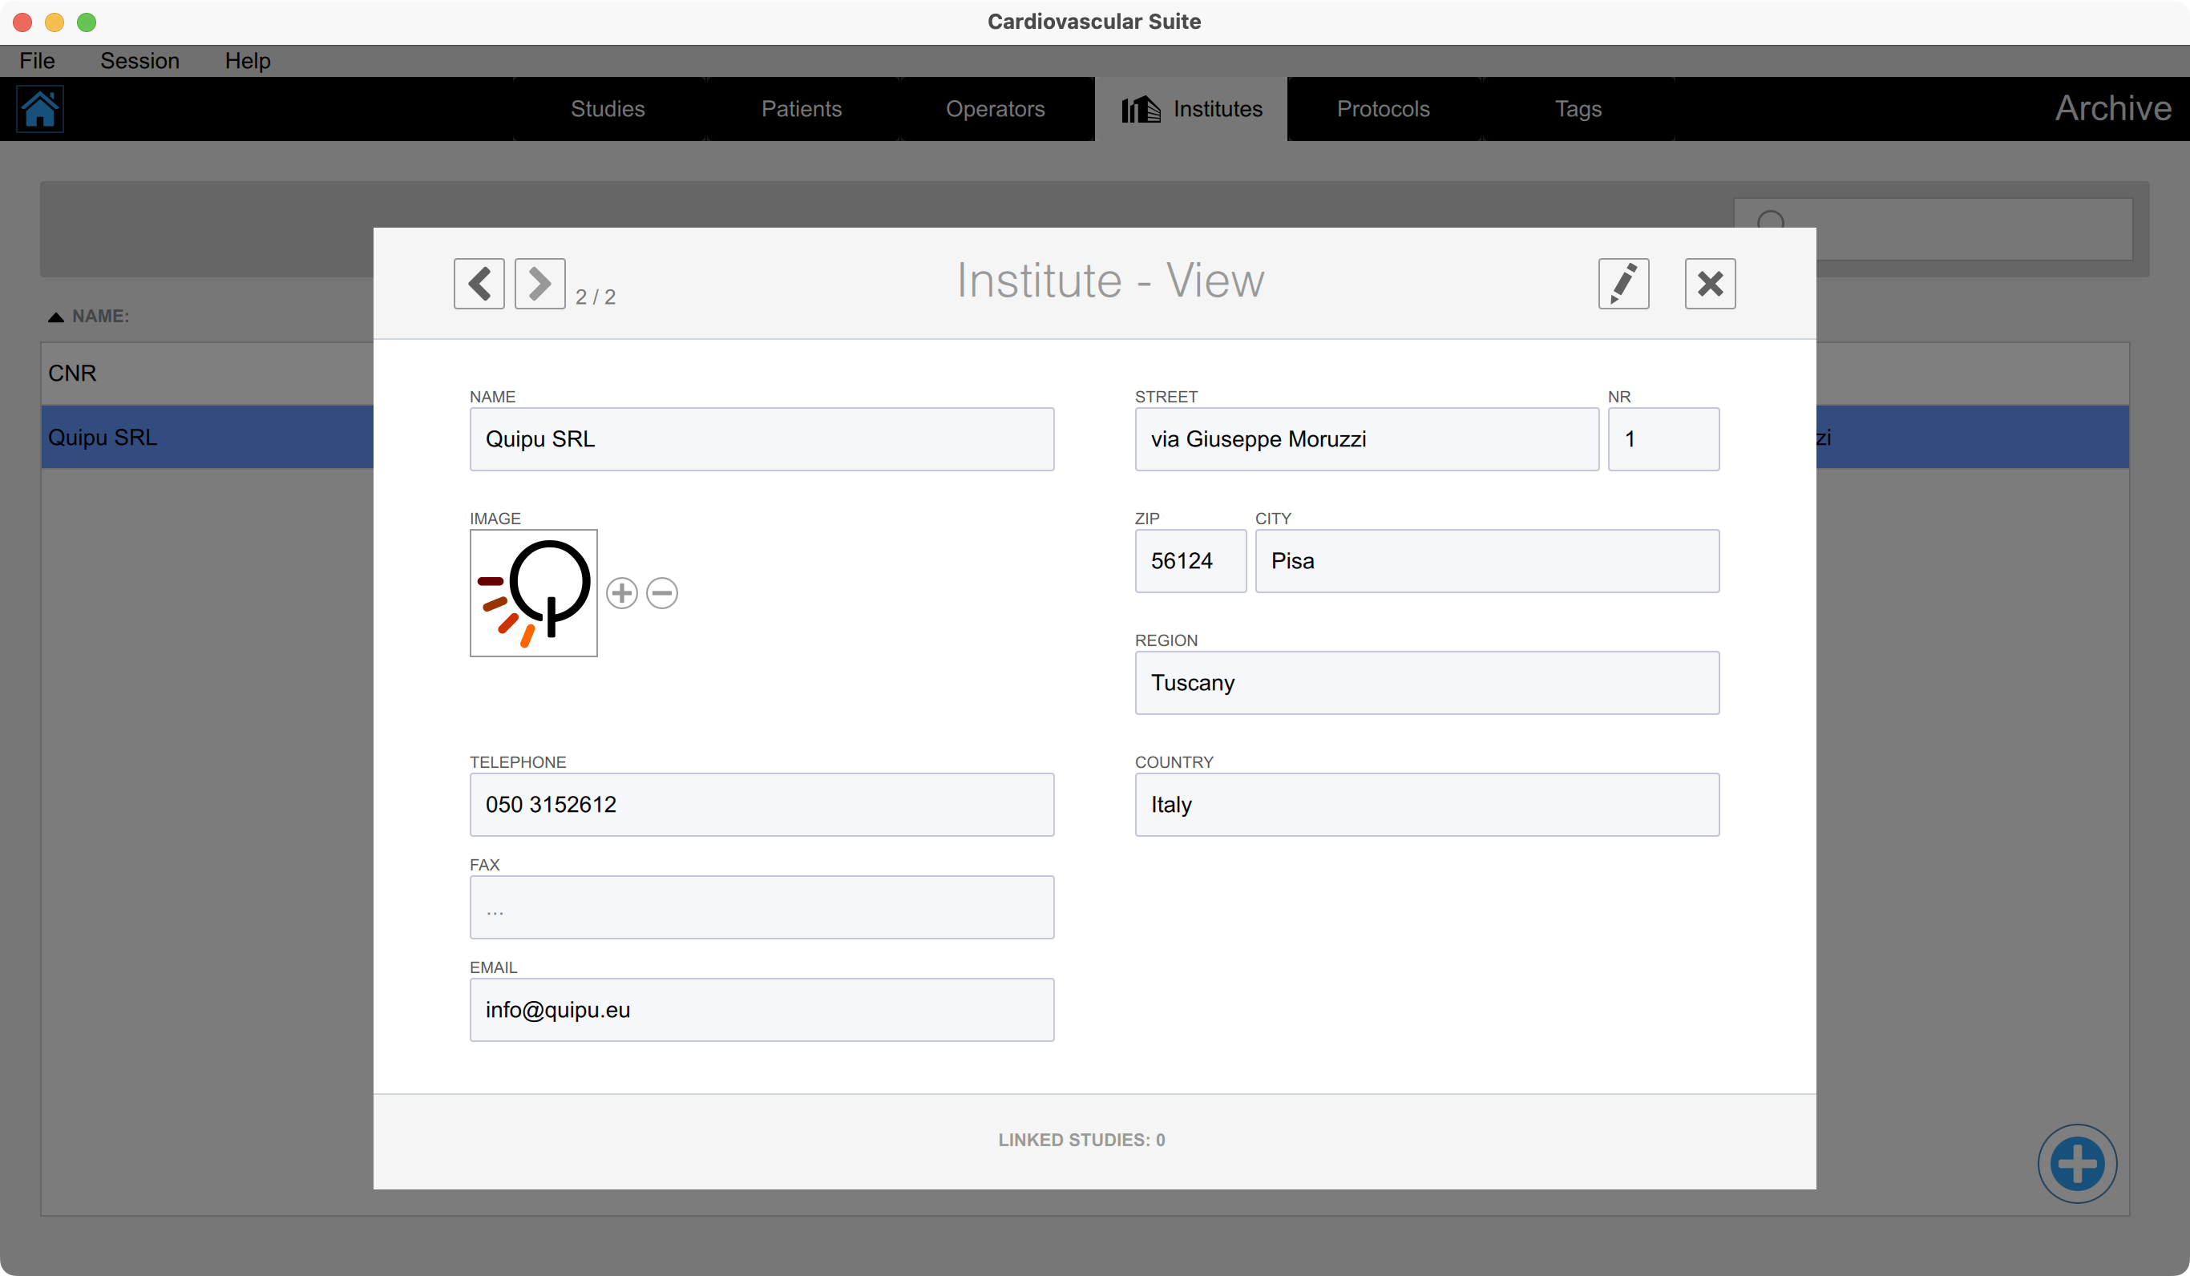
Task: Click the Quipu logo thumbnail
Action: (x=534, y=593)
